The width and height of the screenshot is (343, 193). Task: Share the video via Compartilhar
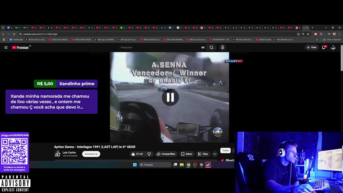(166, 154)
